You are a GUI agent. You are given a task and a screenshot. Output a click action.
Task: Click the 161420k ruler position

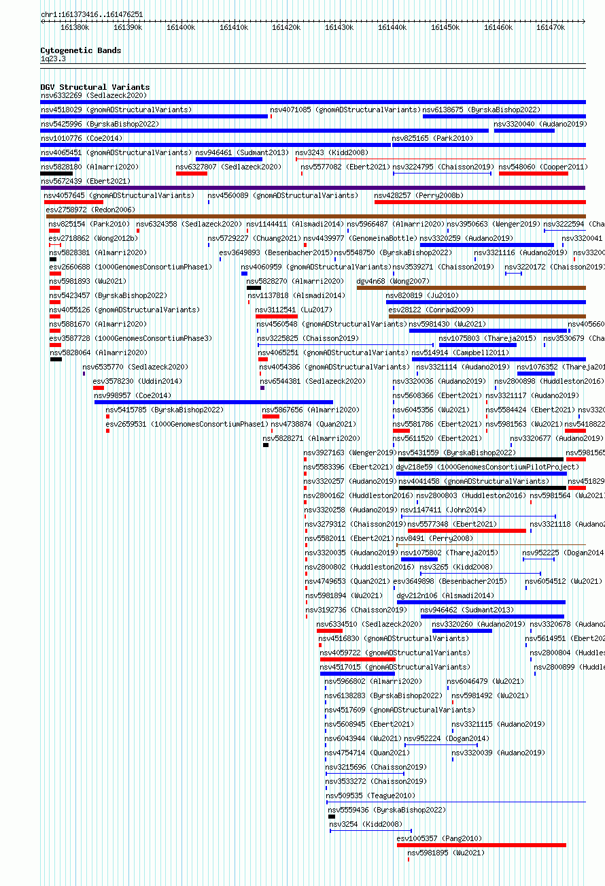tap(286, 27)
